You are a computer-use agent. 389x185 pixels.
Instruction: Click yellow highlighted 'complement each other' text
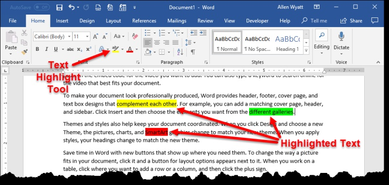click(x=147, y=104)
